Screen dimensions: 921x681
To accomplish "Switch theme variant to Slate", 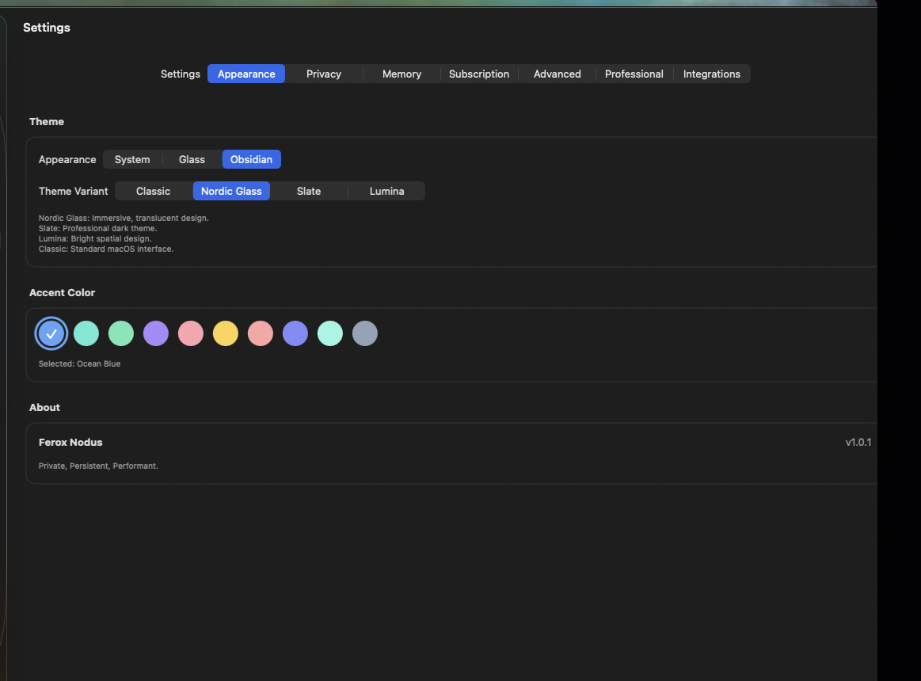I will pos(308,191).
